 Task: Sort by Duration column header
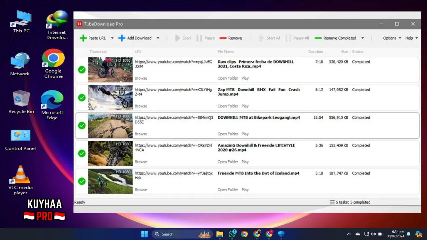coord(316,52)
